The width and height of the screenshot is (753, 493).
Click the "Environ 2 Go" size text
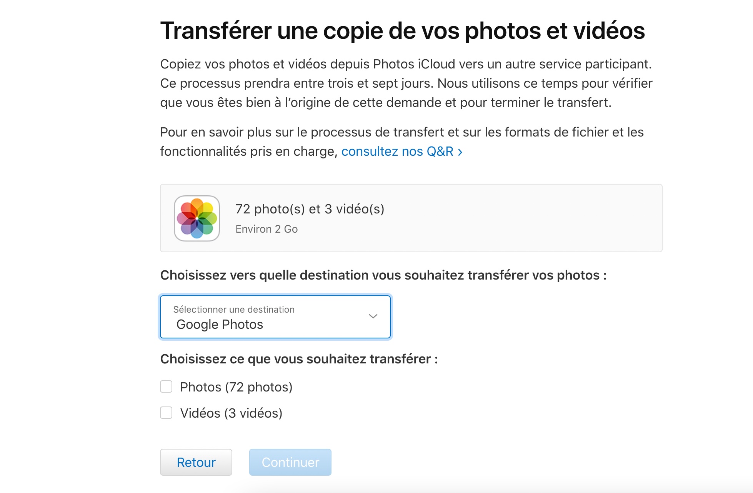pyautogui.click(x=267, y=229)
